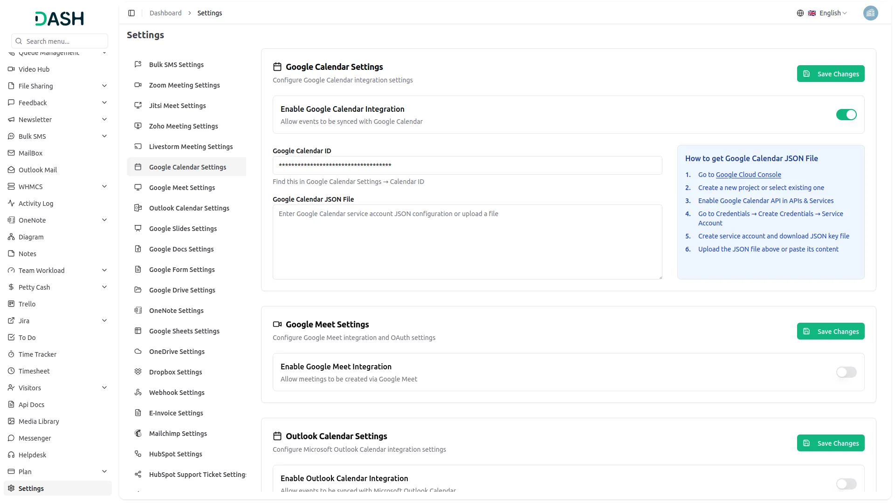Screen dimensions: 895x503
Task: Click the globe language icon
Action: pyautogui.click(x=800, y=13)
